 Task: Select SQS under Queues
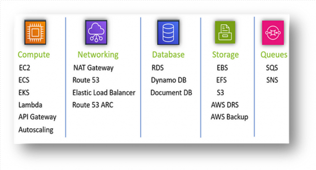click(272, 68)
